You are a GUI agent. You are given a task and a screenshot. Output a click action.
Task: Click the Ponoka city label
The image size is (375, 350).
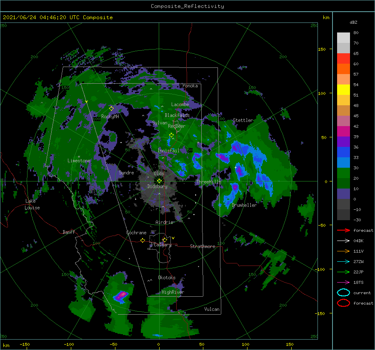pos(190,86)
